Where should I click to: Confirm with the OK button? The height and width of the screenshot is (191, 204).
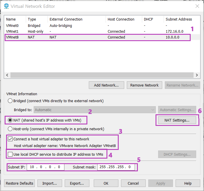pos(106,183)
